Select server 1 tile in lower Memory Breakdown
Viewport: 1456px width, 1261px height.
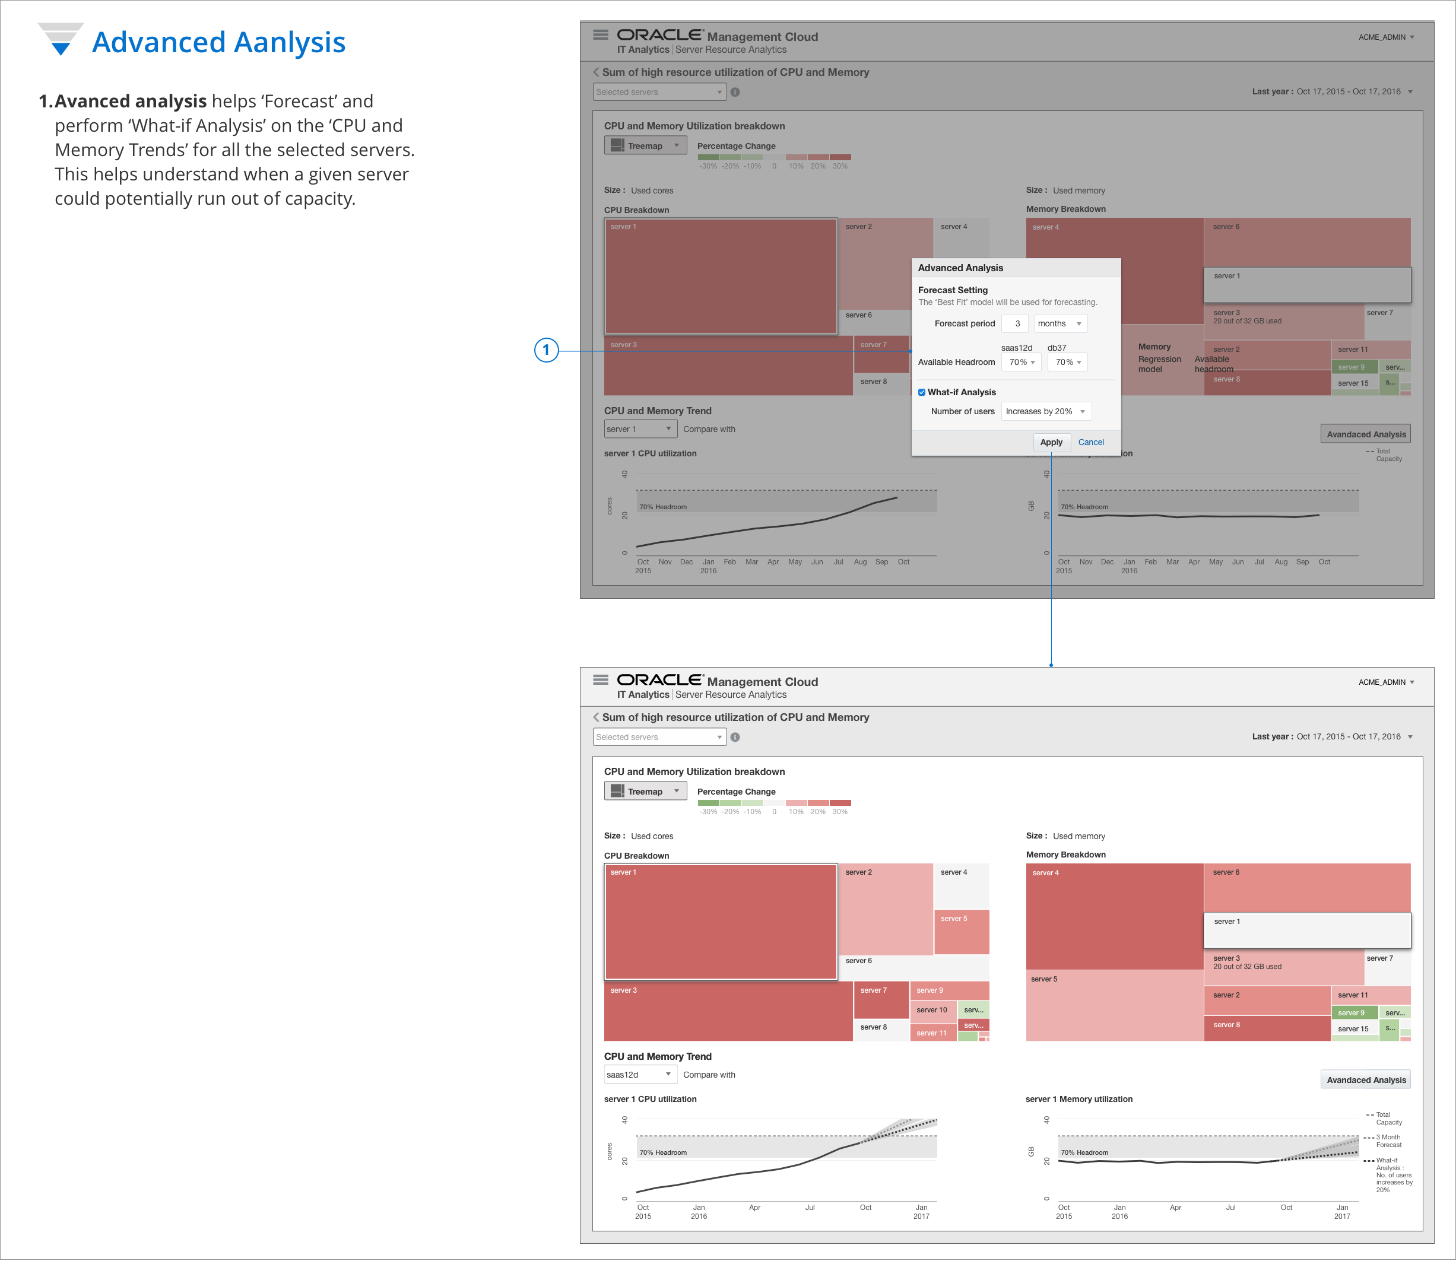(x=1308, y=930)
